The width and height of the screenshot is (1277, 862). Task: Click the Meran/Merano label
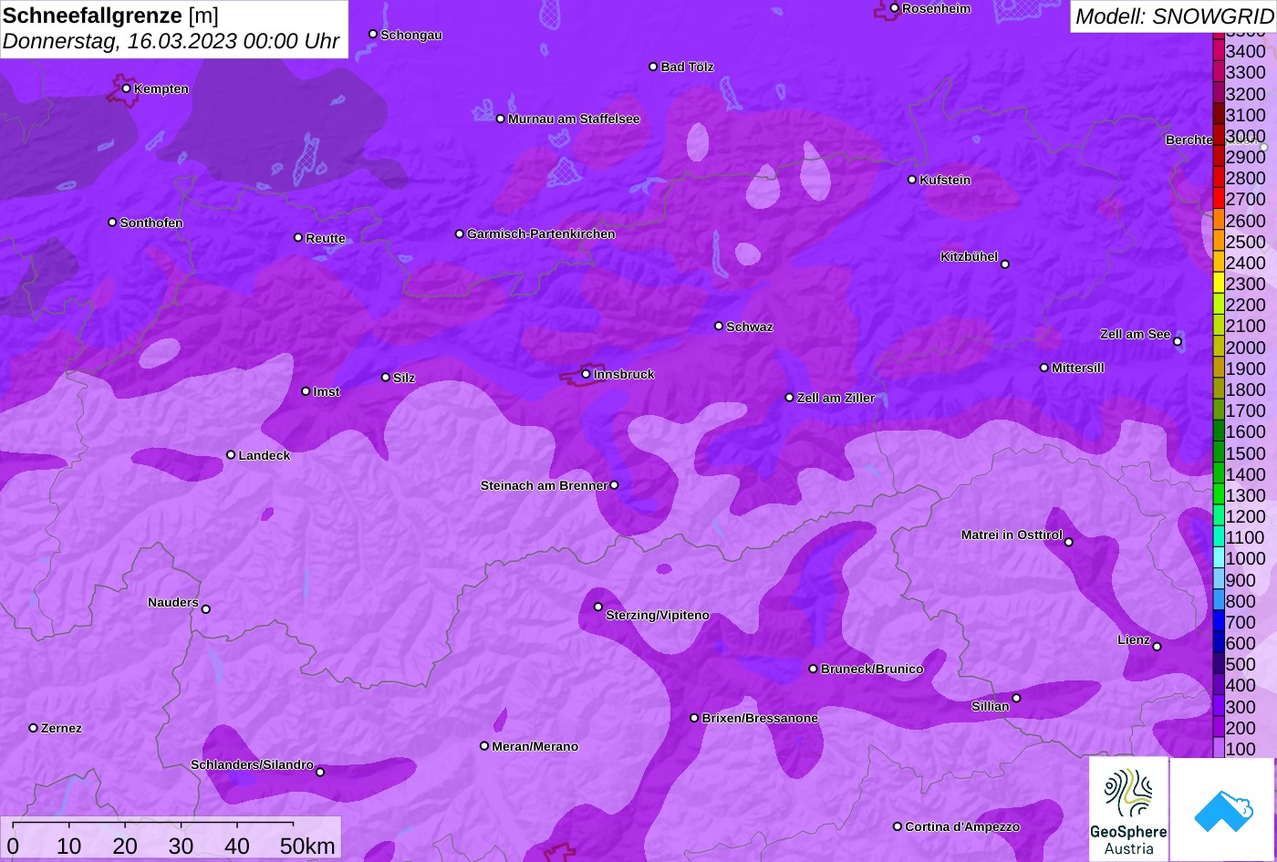535,747
